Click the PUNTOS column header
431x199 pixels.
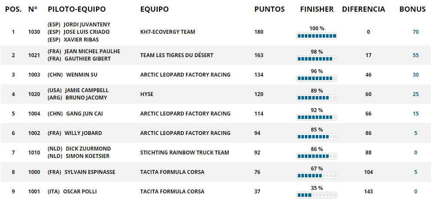pos(269,10)
